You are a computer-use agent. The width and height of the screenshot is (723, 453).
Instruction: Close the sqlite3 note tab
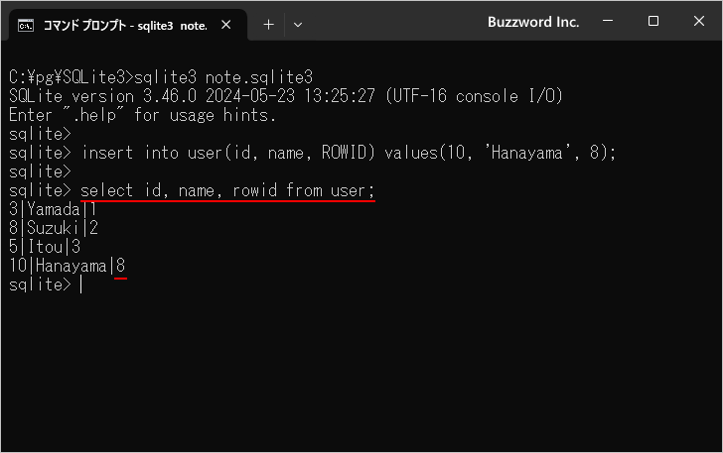tap(226, 25)
